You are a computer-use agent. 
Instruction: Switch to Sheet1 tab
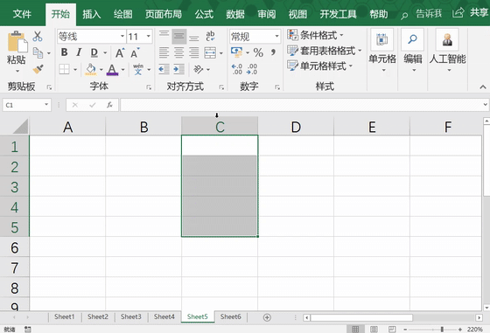tap(65, 316)
